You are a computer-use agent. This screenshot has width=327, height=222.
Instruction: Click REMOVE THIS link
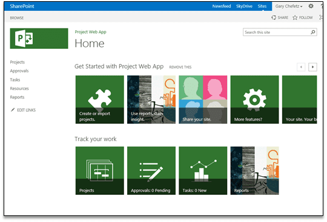tap(180, 67)
